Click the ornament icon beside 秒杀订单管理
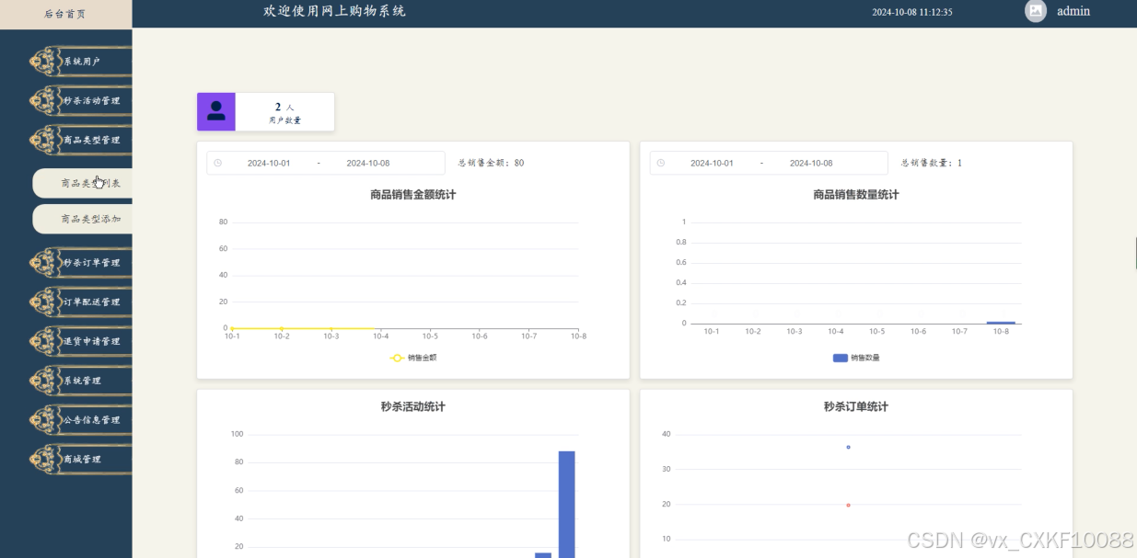Viewport: 1137px width, 558px height. [x=46, y=263]
